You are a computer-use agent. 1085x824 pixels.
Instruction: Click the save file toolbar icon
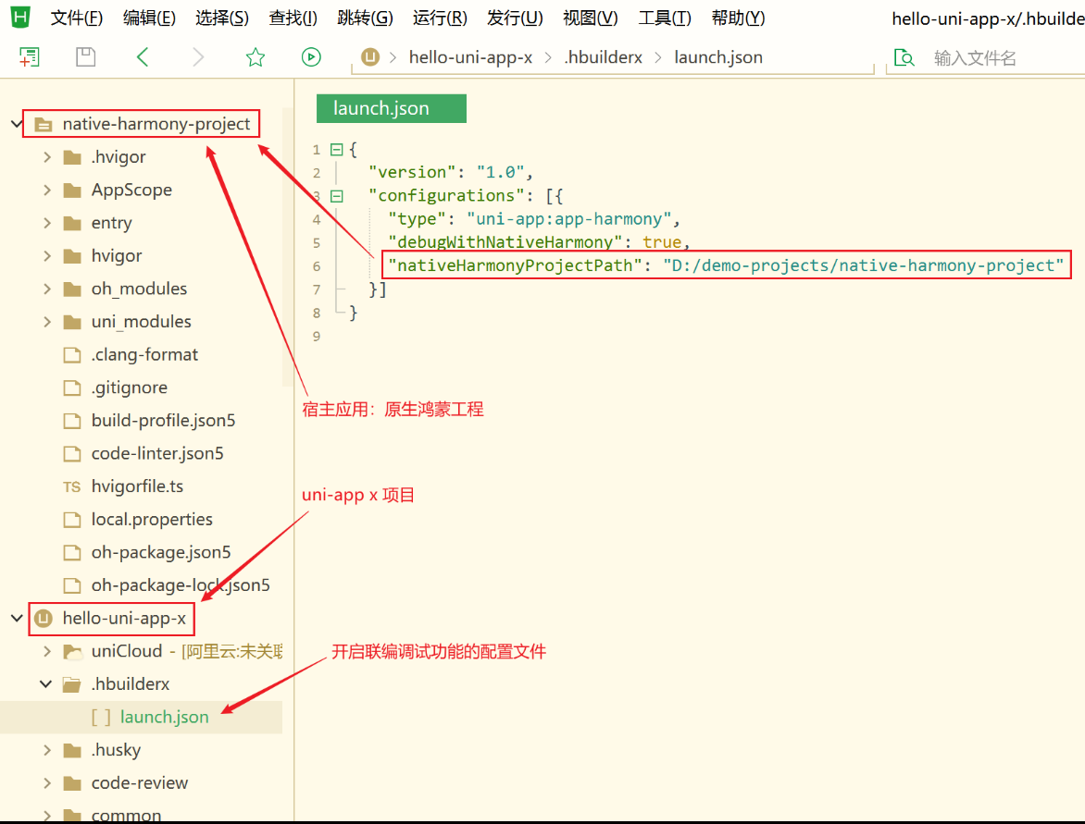coord(86,56)
